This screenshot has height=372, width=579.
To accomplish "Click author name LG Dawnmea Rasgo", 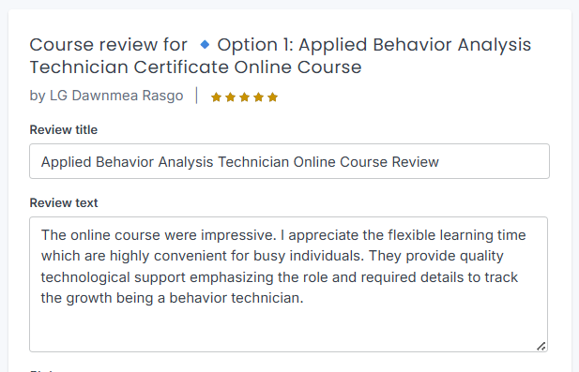I will (x=116, y=96).
